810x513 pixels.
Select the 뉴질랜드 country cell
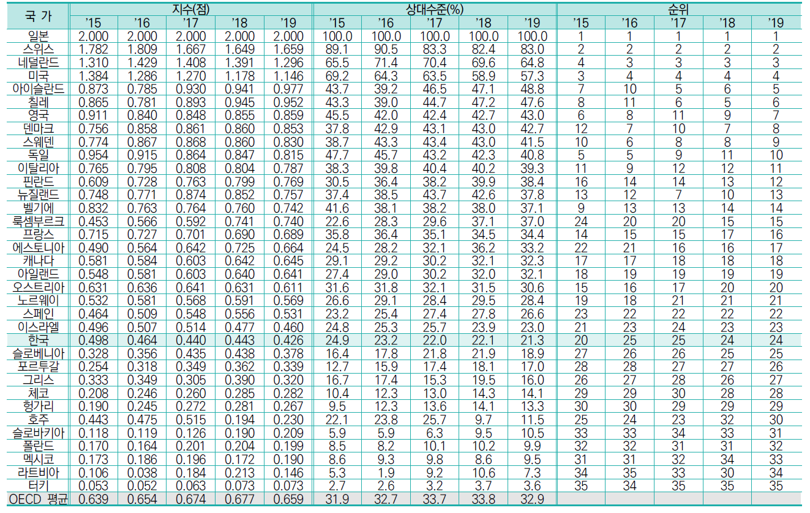pyautogui.click(x=38, y=195)
